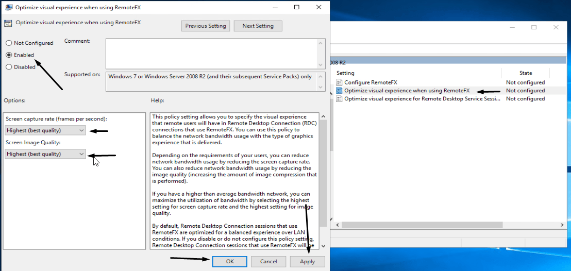Click the Help text vertical scrollbar
Screen dimensions: 571x271
[323, 170]
